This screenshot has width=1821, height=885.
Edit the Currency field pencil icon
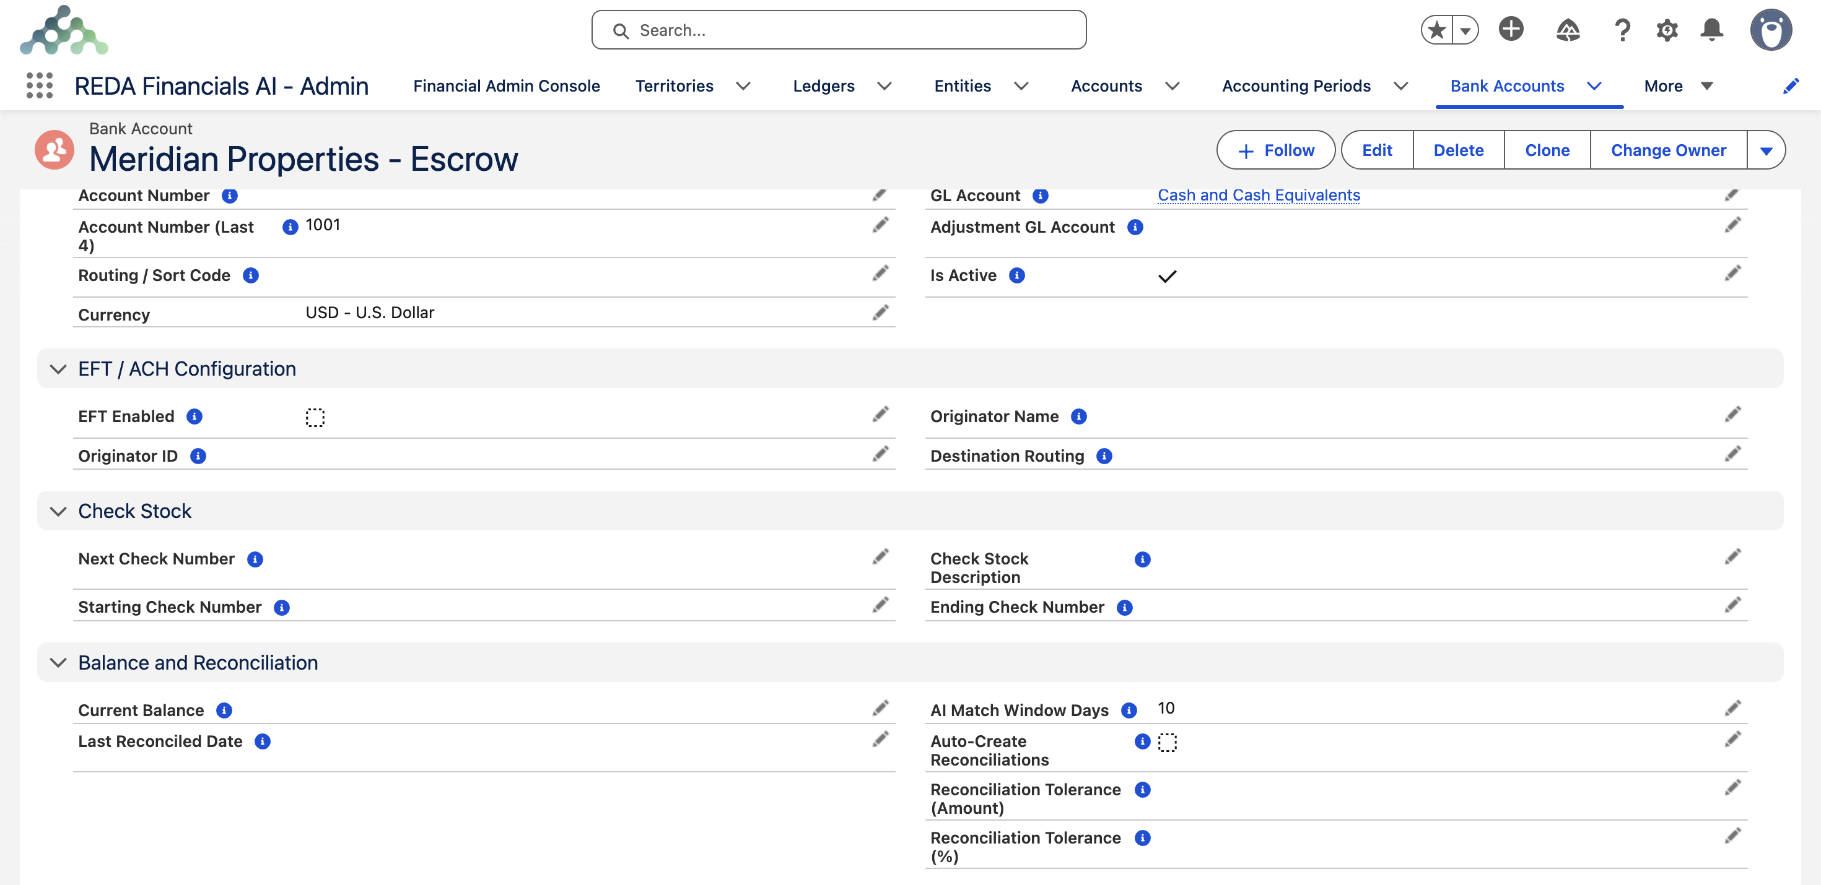(x=880, y=312)
